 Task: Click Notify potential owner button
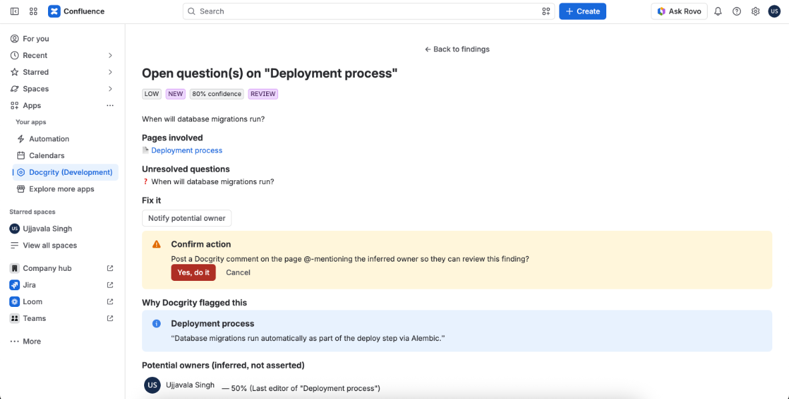[187, 218]
